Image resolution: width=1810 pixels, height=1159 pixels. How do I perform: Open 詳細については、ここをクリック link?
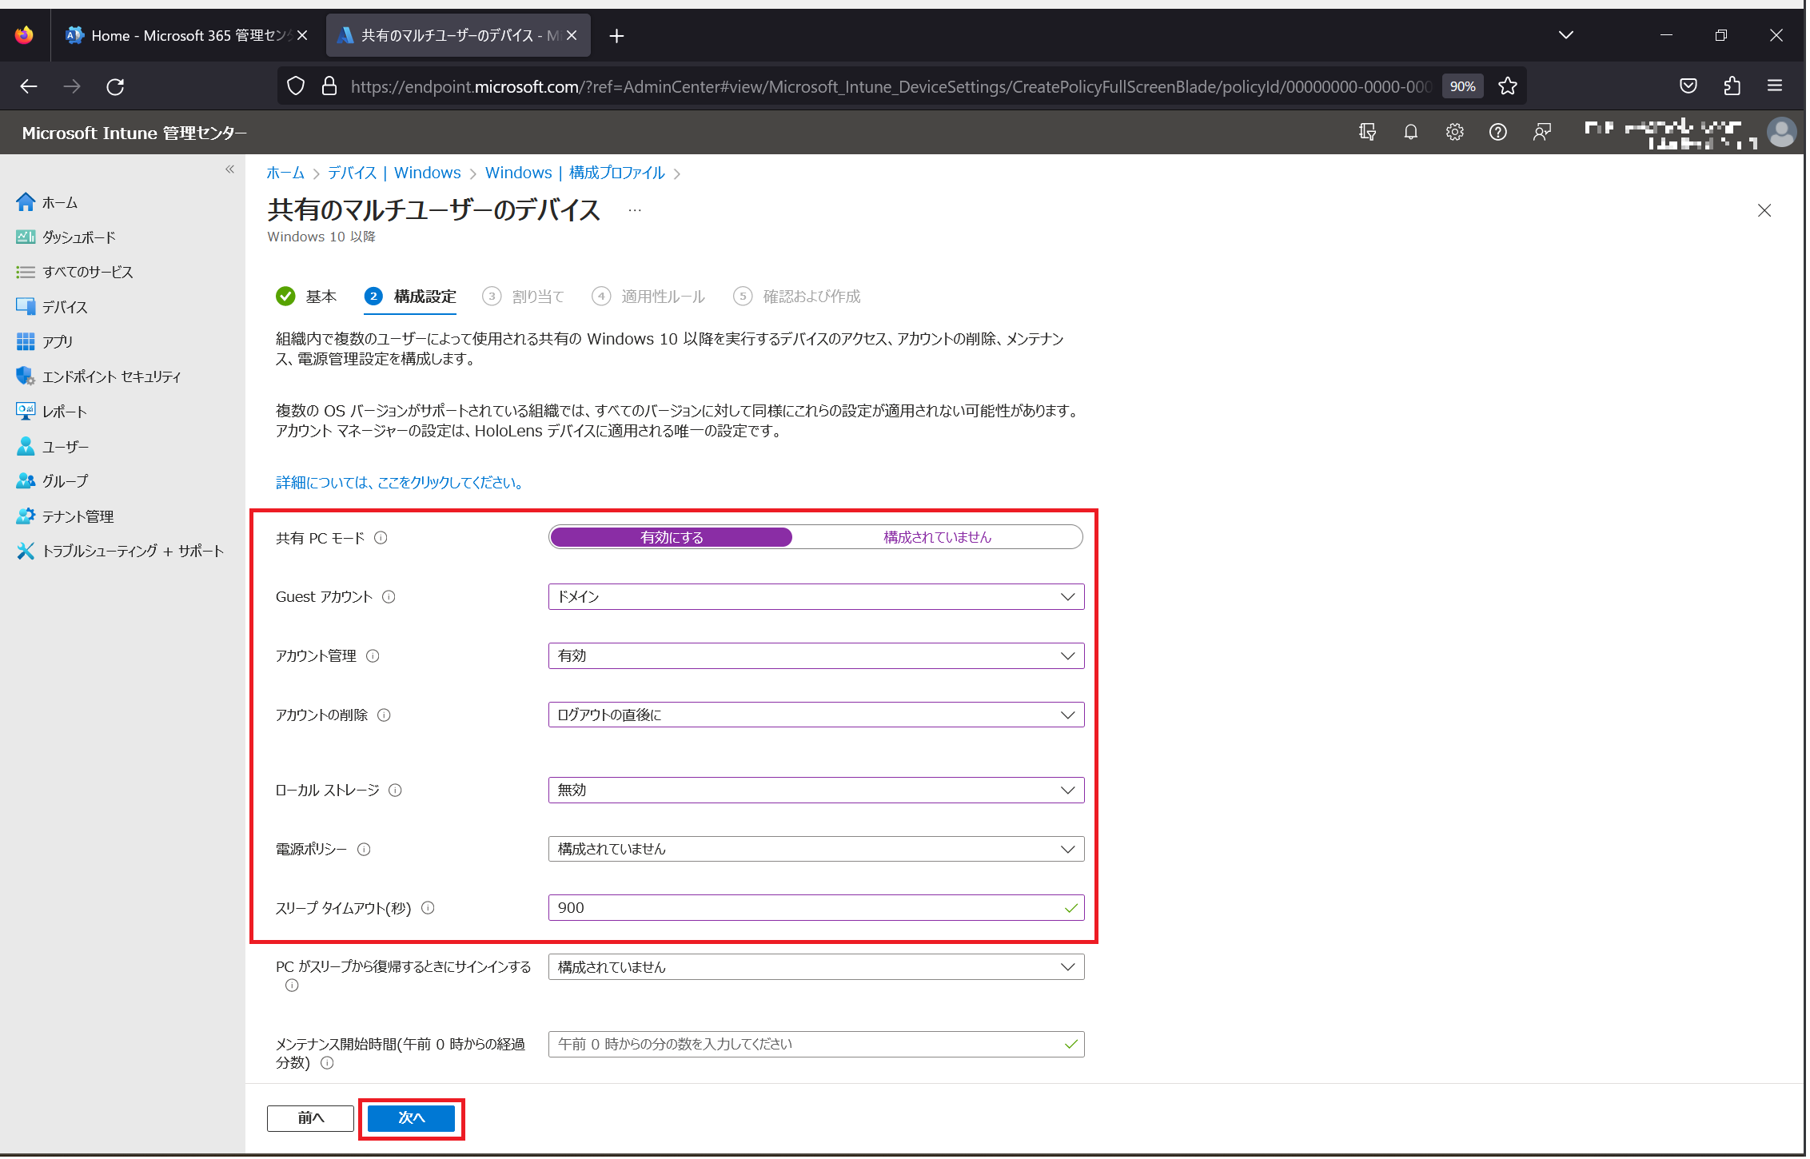(x=401, y=484)
